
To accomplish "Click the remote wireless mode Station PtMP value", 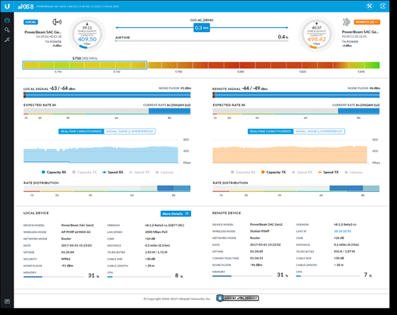I will coord(259,231).
